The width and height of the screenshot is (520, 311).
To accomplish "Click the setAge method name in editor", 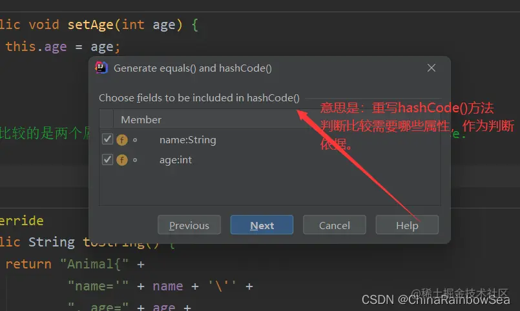I will pyautogui.click(x=90, y=25).
